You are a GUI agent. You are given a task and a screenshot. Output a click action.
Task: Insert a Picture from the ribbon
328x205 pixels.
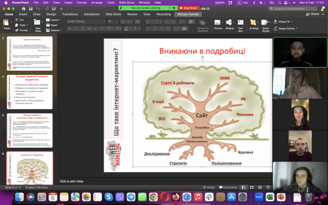click(218, 23)
